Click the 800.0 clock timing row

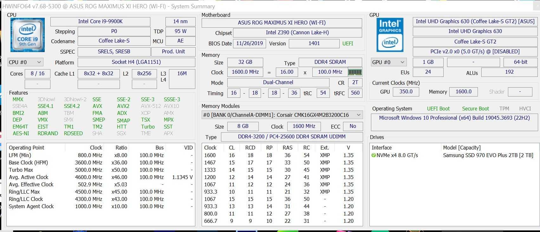[282, 214]
